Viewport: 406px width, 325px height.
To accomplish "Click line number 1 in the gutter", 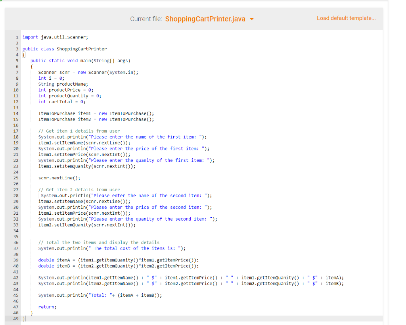I will click(17, 37).
